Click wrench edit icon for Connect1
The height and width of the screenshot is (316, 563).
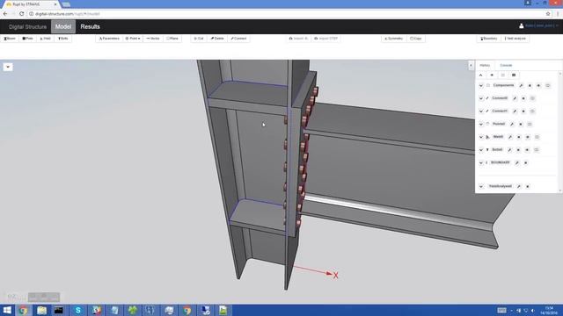click(x=515, y=111)
